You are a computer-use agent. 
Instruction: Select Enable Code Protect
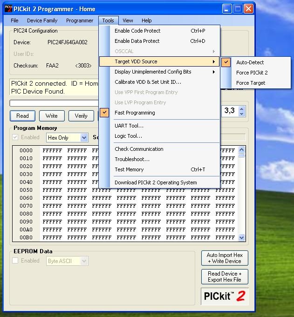pyautogui.click(x=159, y=31)
